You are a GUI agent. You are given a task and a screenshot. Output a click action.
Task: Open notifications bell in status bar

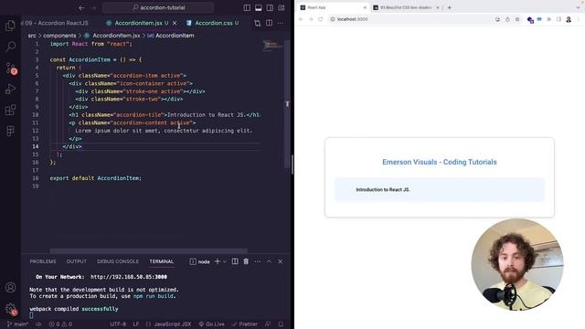point(281,324)
